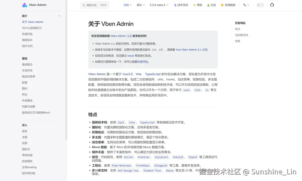Click the Changeset code tag
The image size is (302, 181).
click(x=161, y=166)
